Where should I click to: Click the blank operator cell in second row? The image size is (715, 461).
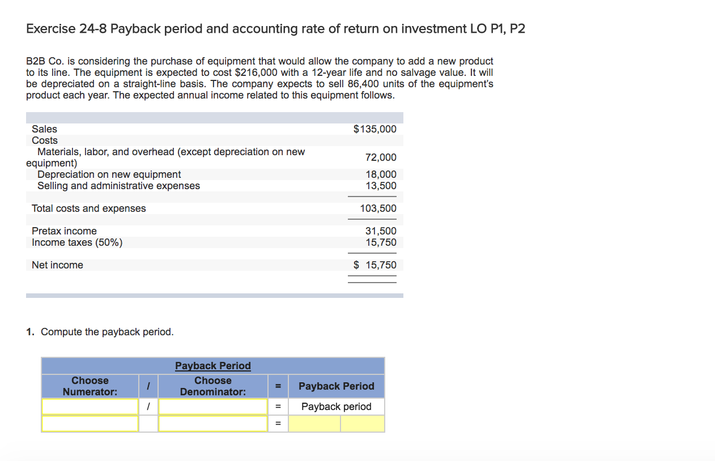(x=148, y=424)
